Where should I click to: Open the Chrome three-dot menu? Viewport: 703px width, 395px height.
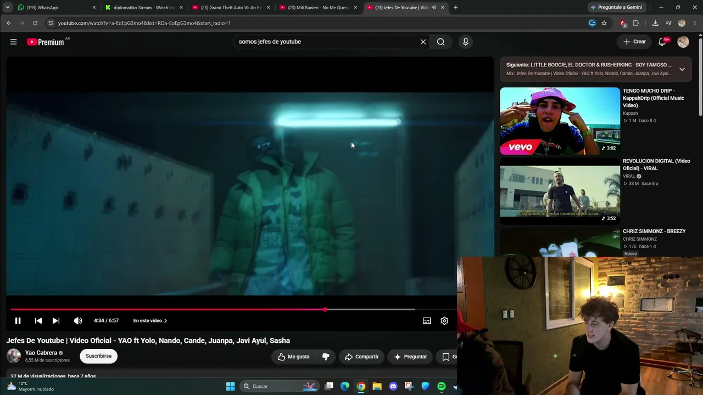(695, 23)
